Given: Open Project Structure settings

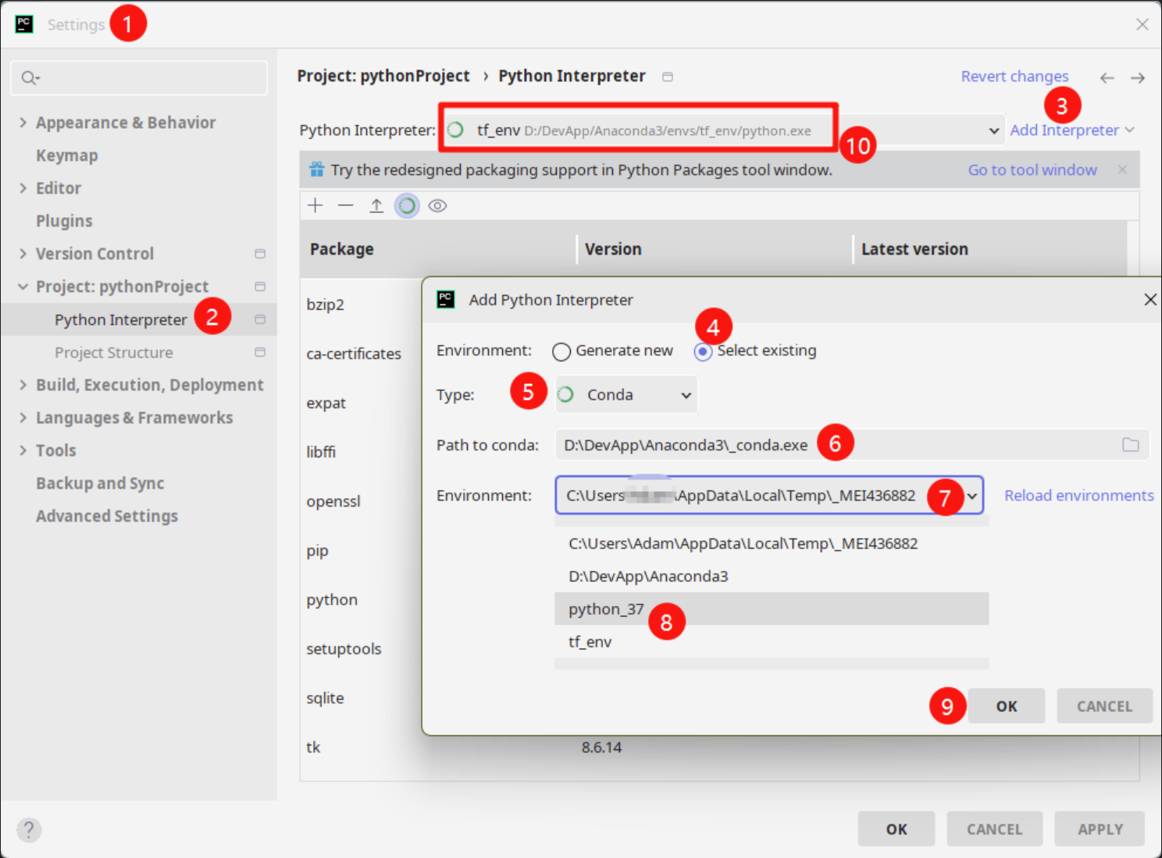Looking at the screenshot, I should tap(114, 352).
